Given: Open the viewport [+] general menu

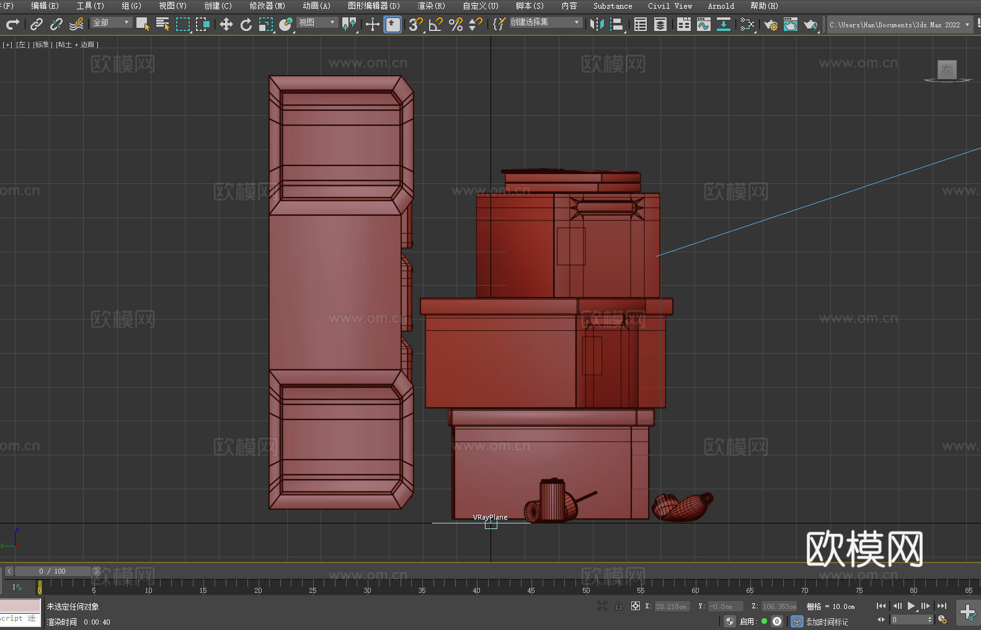Looking at the screenshot, I should [x=7, y=45].
